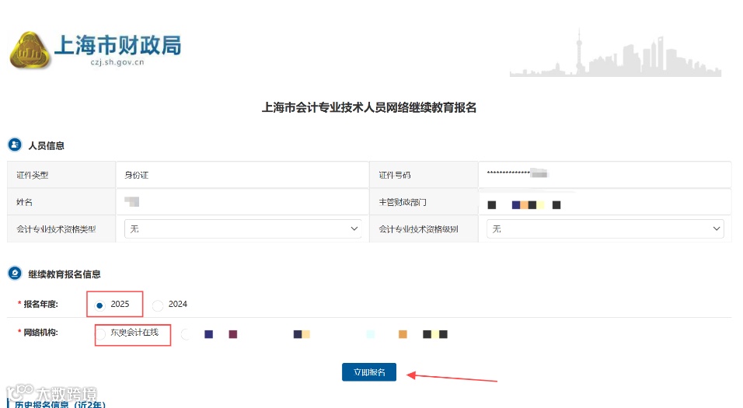Click the 网络机构 field label
Image resolution: width=743 pixels, height=408 pixels.
(40, 333)
